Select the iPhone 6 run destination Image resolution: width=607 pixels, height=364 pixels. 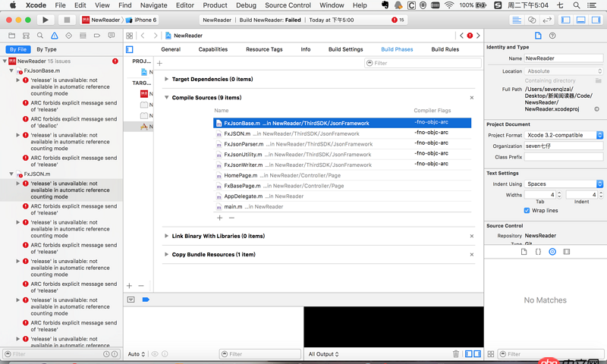(141, 20)
